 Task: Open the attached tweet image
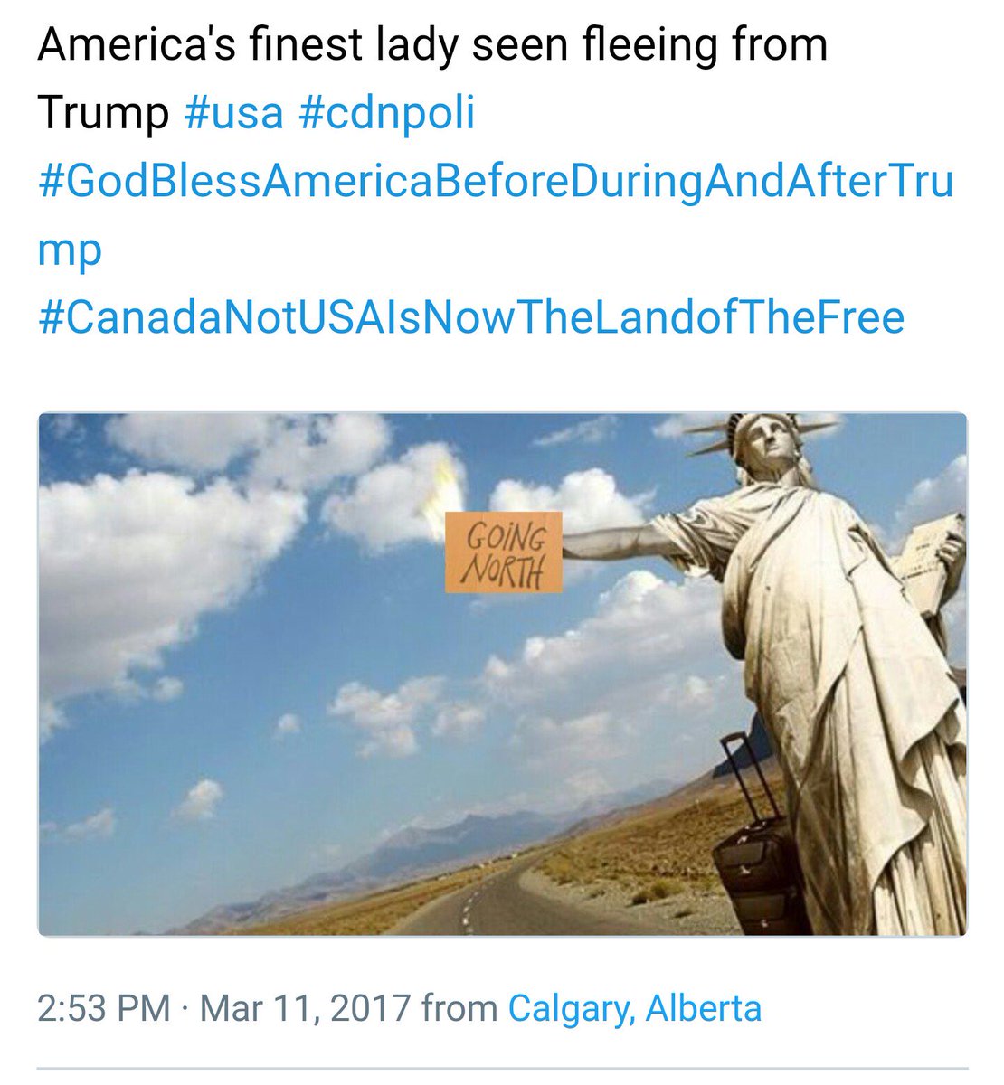pos(502,674)
